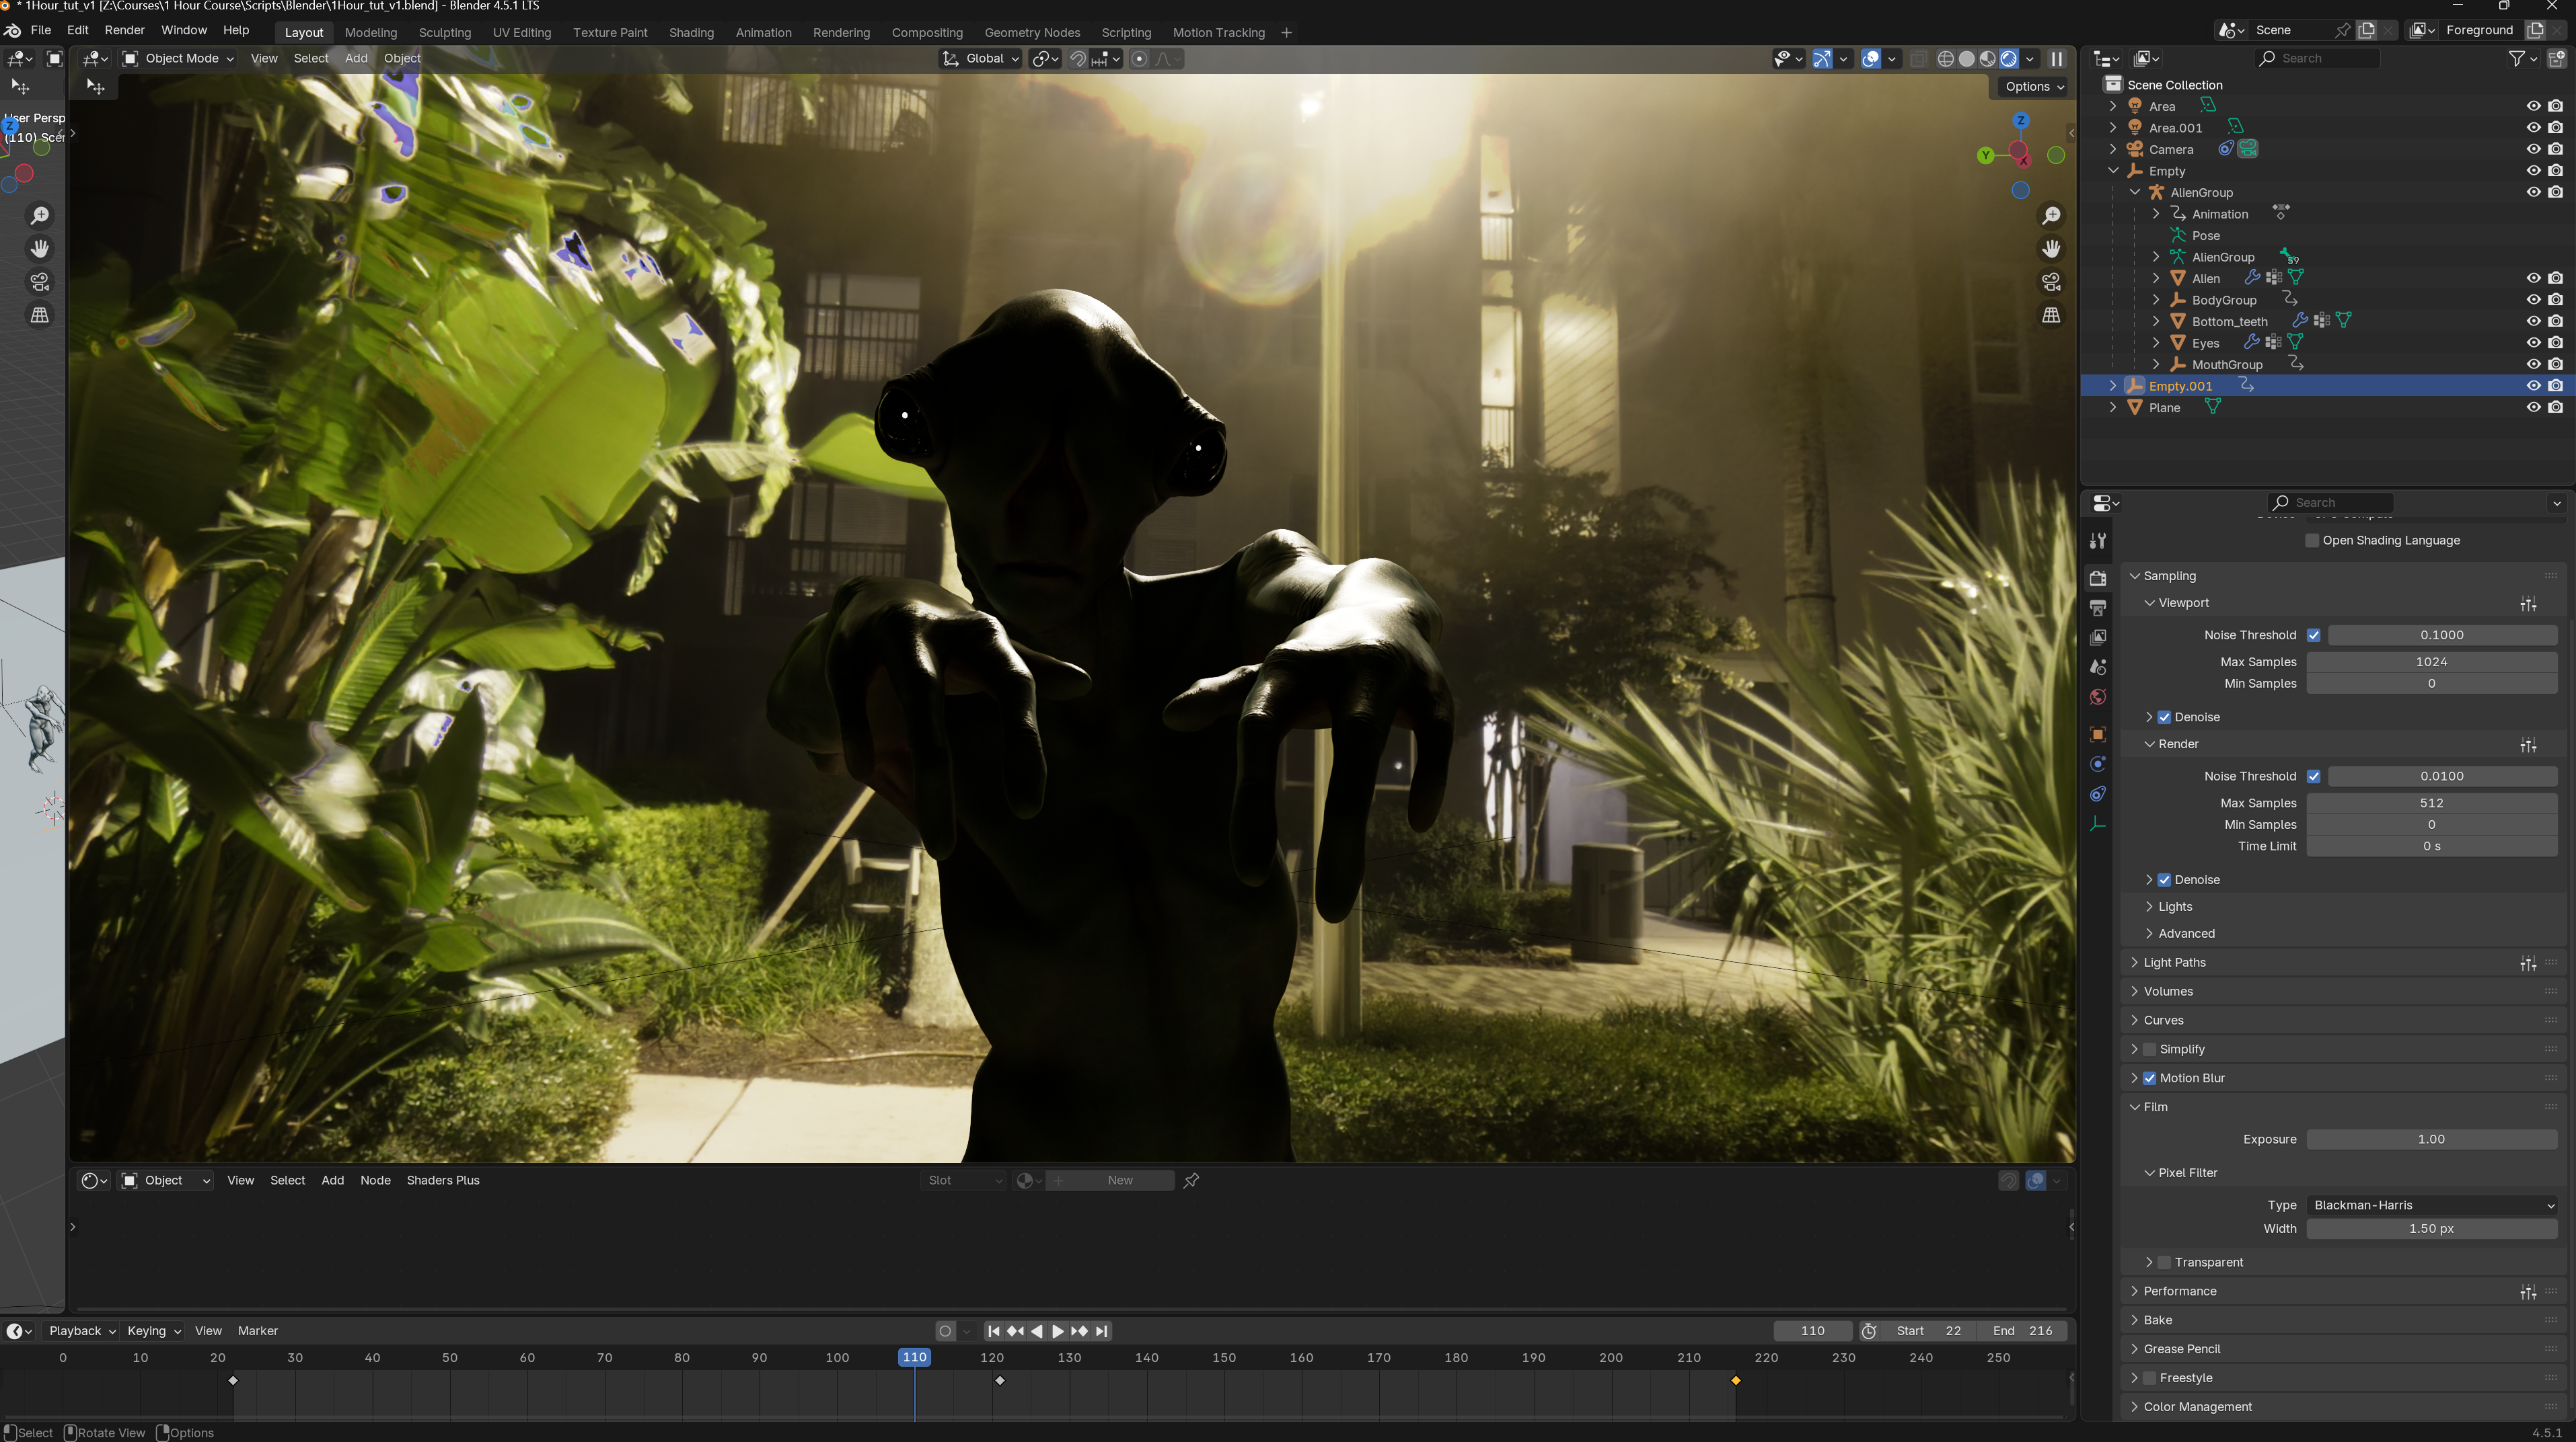This screenshot has height=1442, width=2576.
Task: Open the World properties tab icon
Action: [x=2098, y=696]
